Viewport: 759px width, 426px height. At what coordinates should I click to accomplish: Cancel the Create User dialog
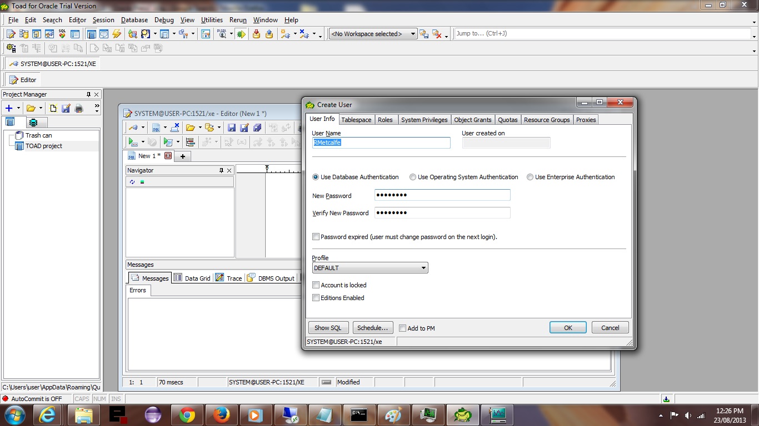point(610,328)
